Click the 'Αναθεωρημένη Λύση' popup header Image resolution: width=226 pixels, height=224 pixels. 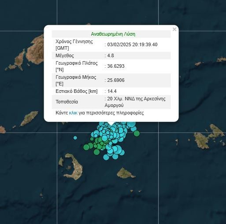pyautogui.click(x=113, y=34)
